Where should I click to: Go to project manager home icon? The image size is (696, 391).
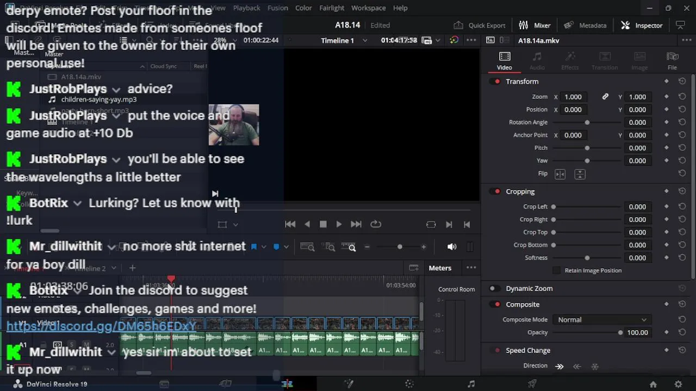tap(653, 384)
